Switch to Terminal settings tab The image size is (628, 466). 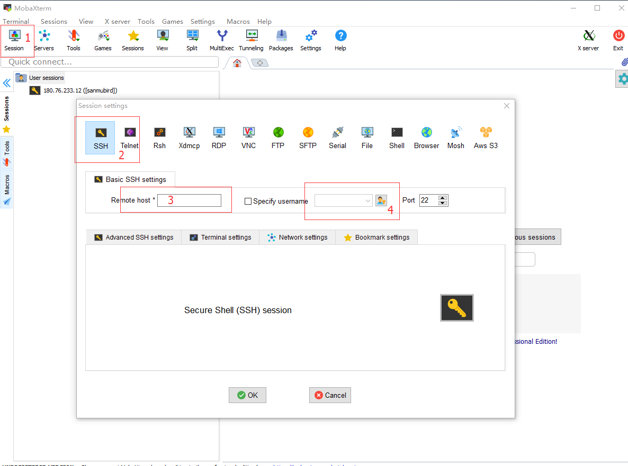coord(221,237)
